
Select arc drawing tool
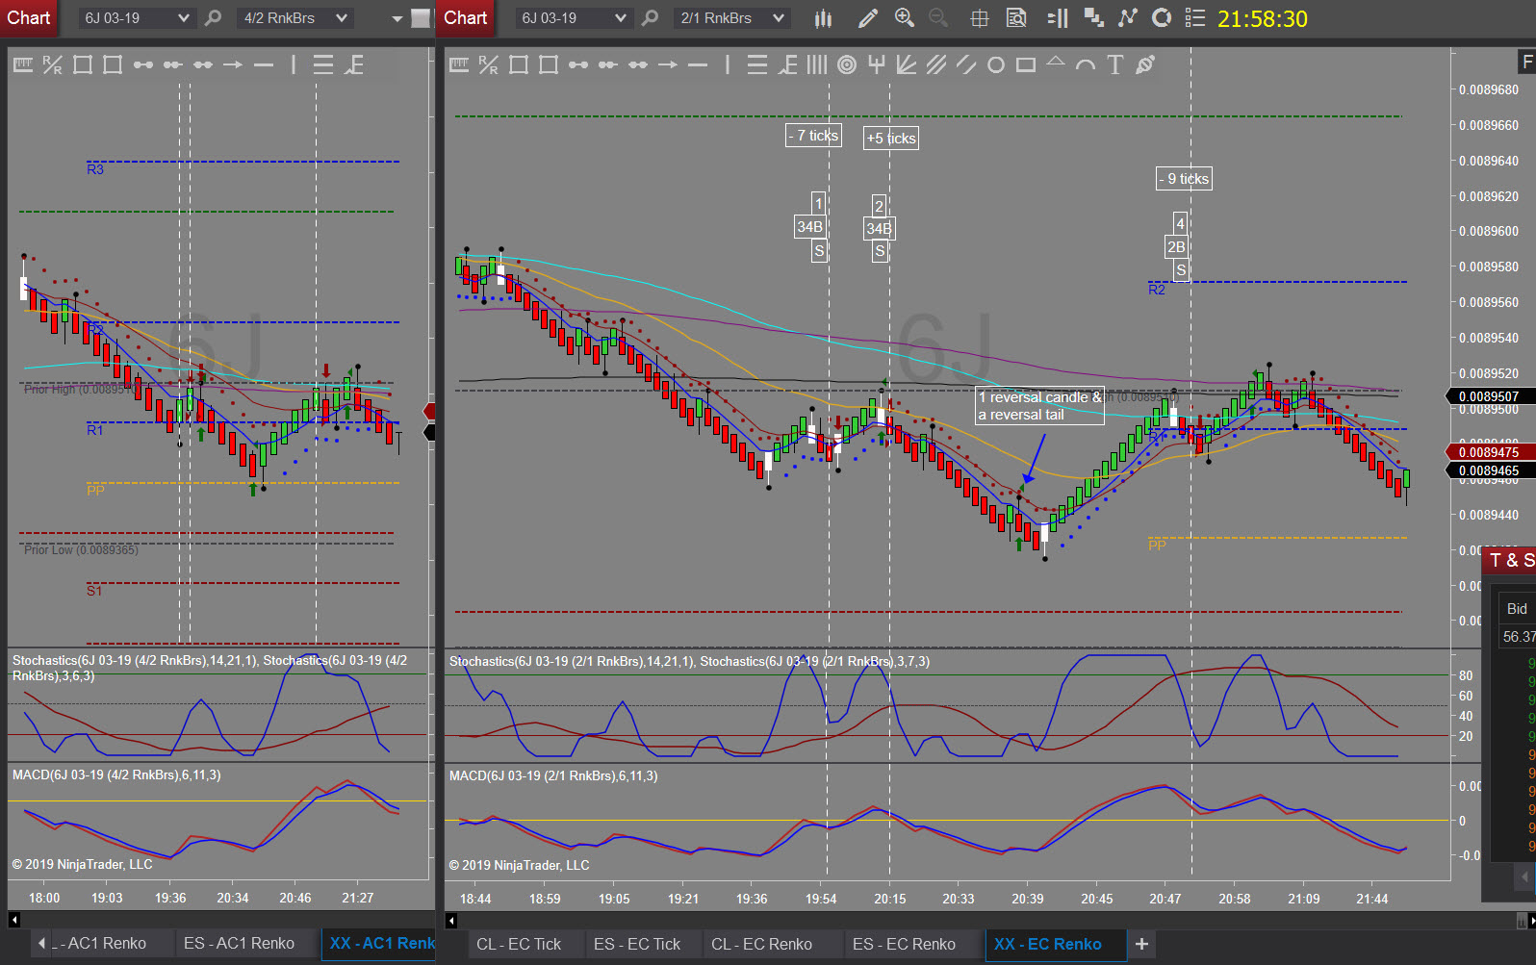point(1086,64)
